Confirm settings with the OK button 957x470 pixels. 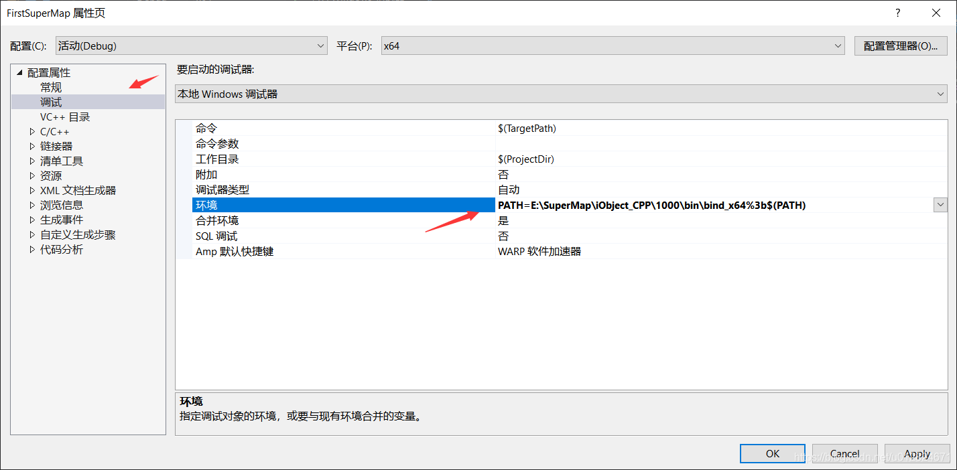point(772,453)
